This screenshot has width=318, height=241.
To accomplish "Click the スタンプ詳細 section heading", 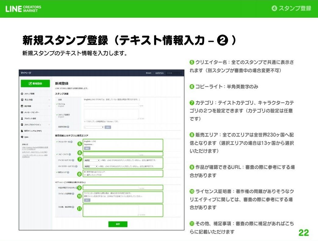I will click(62, 94).
